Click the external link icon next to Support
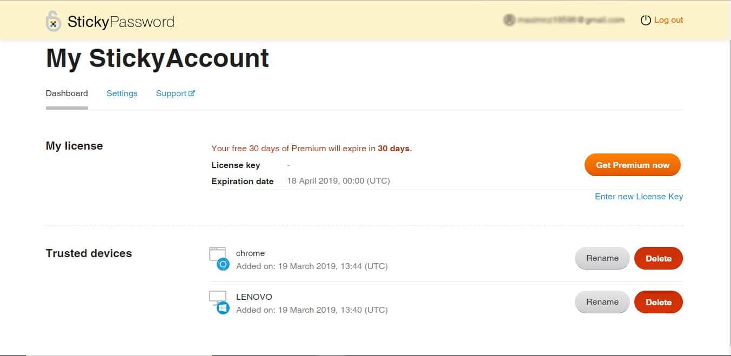 [191, 93]
